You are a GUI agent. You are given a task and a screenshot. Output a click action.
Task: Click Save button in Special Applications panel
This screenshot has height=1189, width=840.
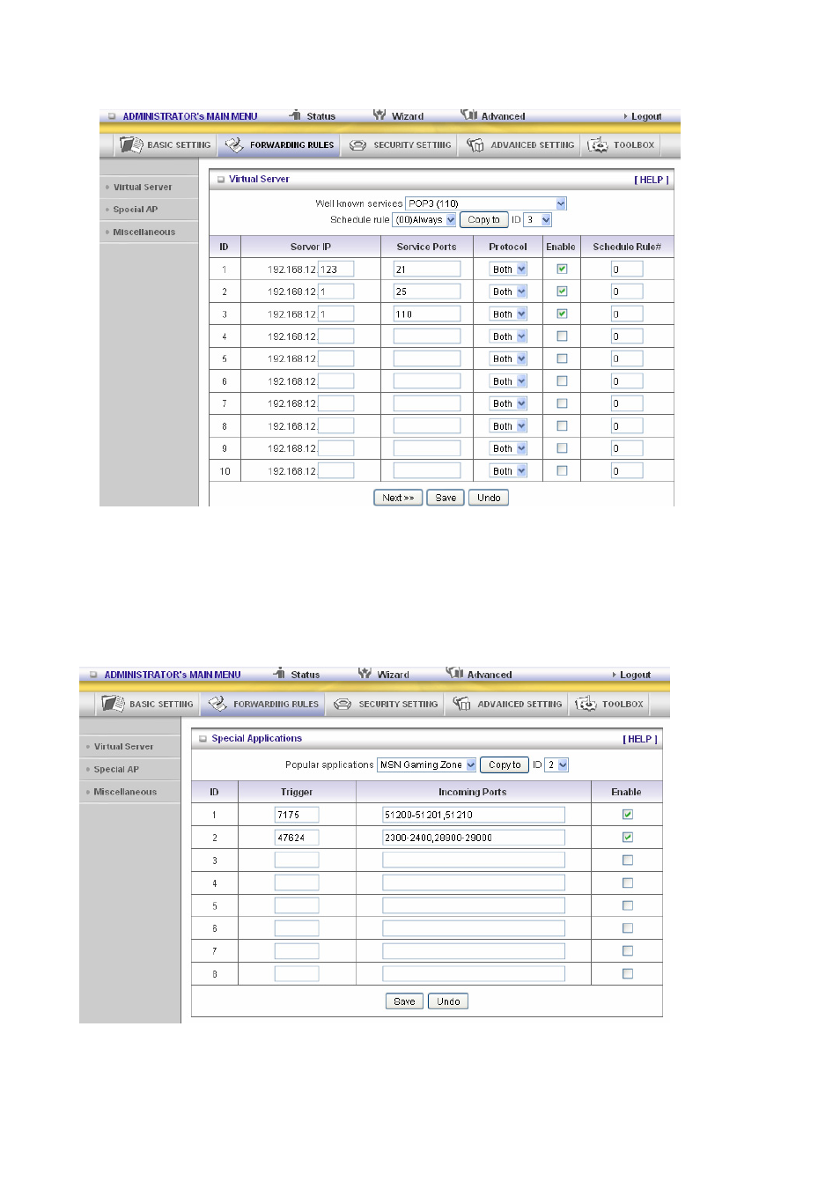pos(404,1001)
